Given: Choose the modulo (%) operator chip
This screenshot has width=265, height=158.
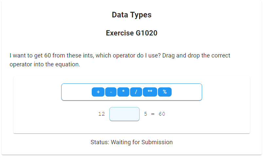Looking at the screenshot, I should [165, 92].
